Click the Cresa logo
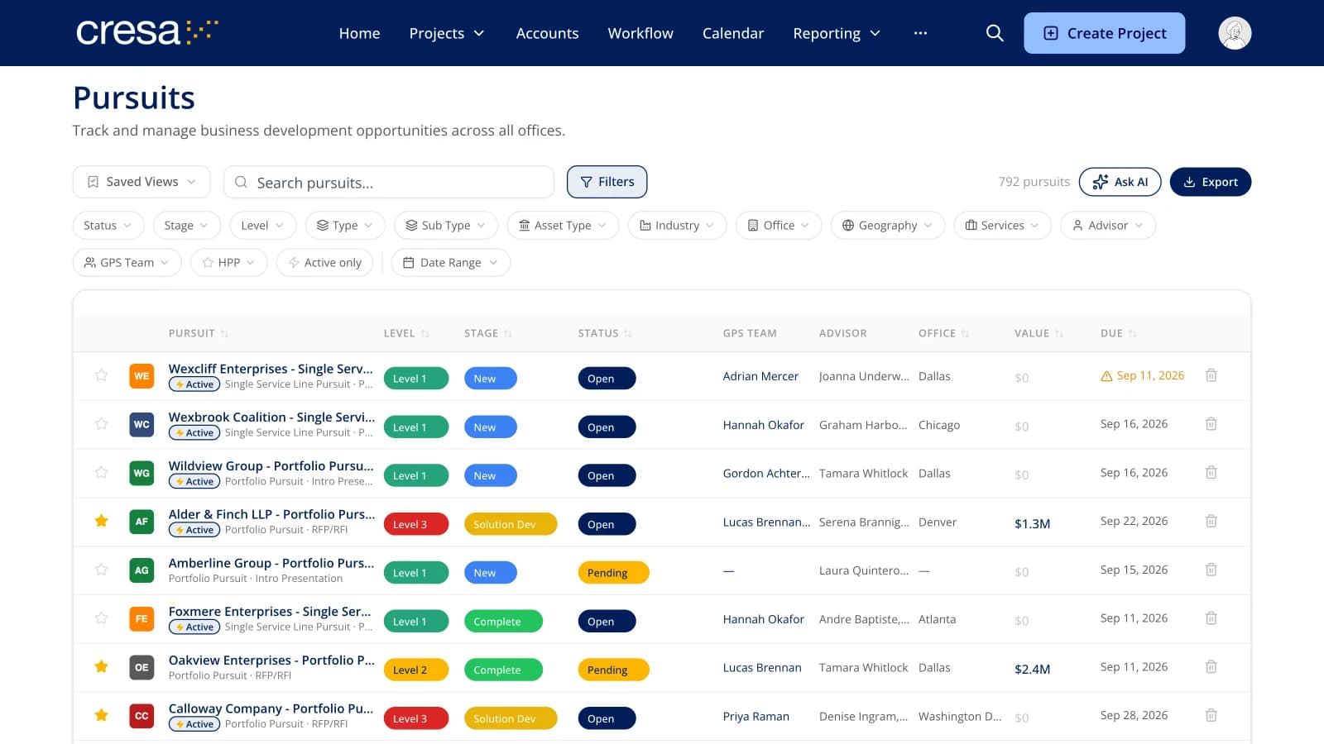Viewport: 1324px width, 744px height. (x=147, y=32)
